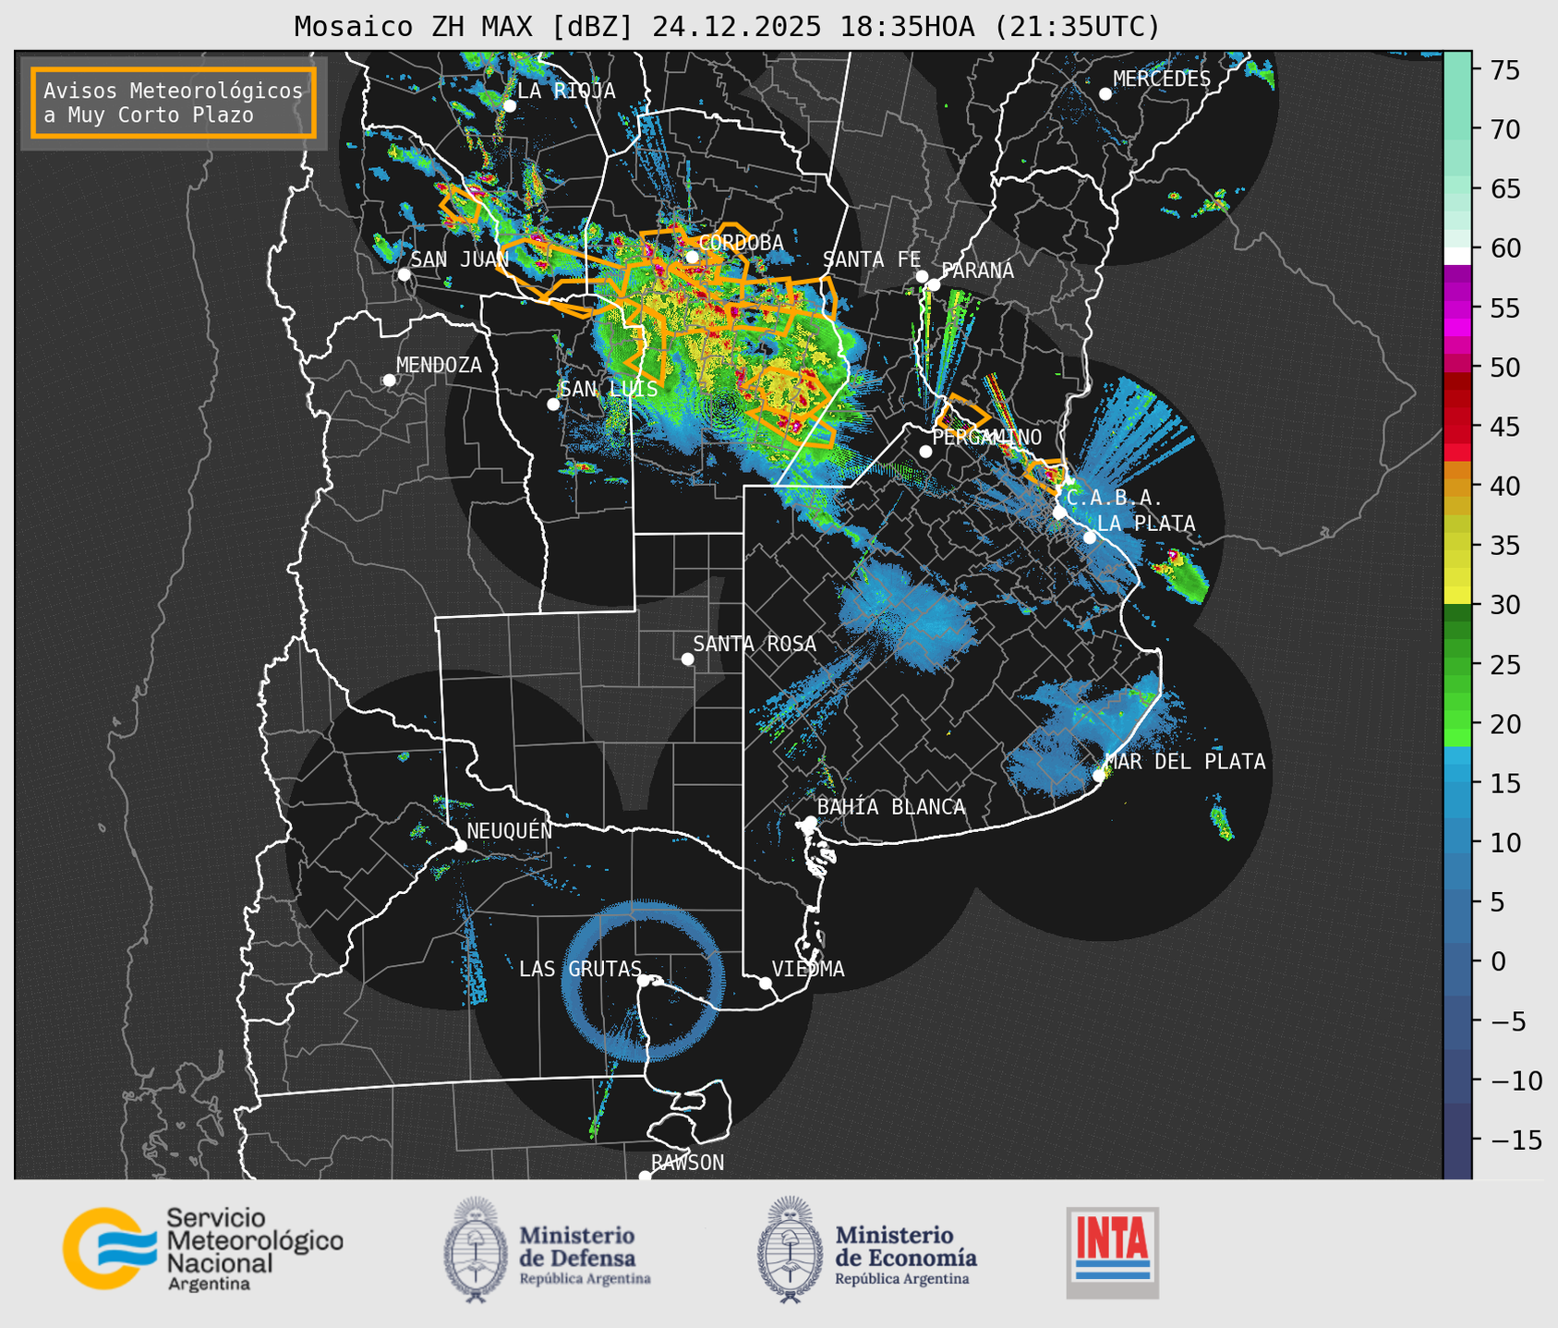Click the 0 dBZ tick label

(1498, 961)
